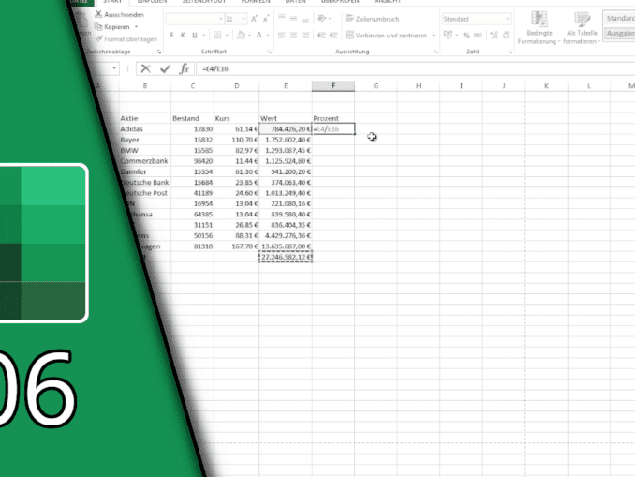
Task: Confirm the formula entry with the checkmark
Action: pyautogui.click(x=165, y=69)
